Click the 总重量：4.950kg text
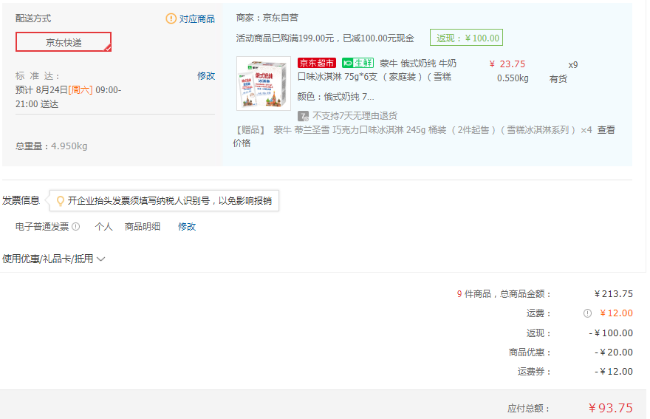Image resolution: width=650 pixels, height=419 pixels. (x=52, y=146)
